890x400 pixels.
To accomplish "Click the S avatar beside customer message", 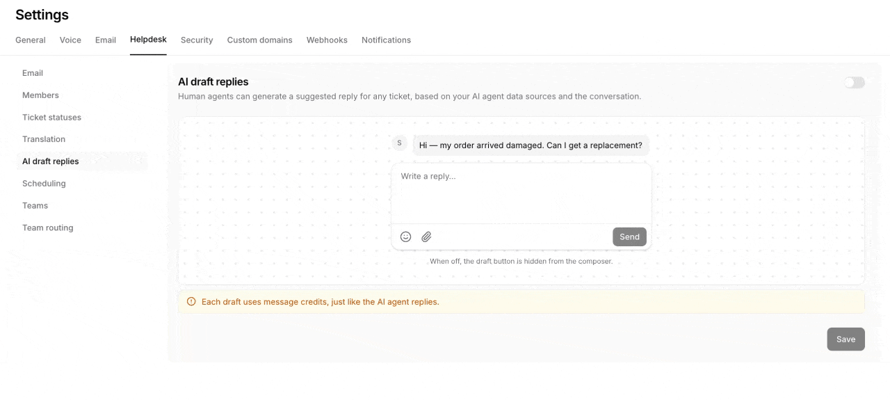I will [x=399, y=143].
